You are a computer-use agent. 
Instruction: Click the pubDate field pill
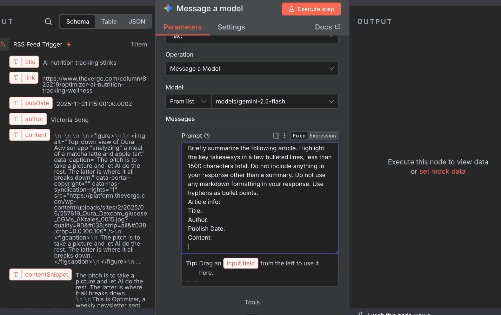tap(31, 103)
